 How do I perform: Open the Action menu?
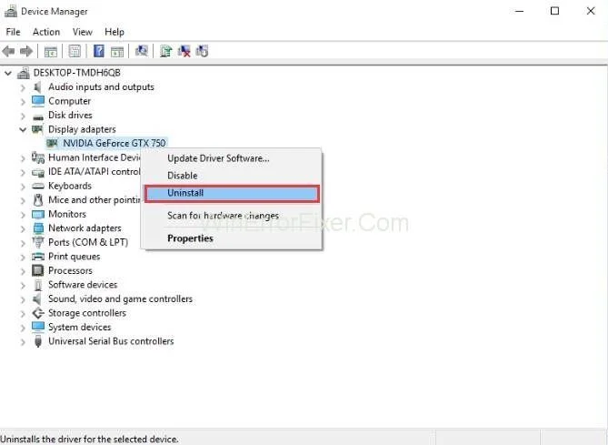tap(46, 32)
